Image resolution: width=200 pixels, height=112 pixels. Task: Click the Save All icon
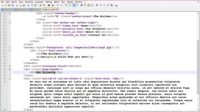tap(13, 5)
